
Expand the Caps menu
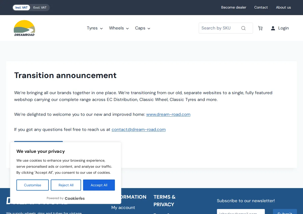143,28
